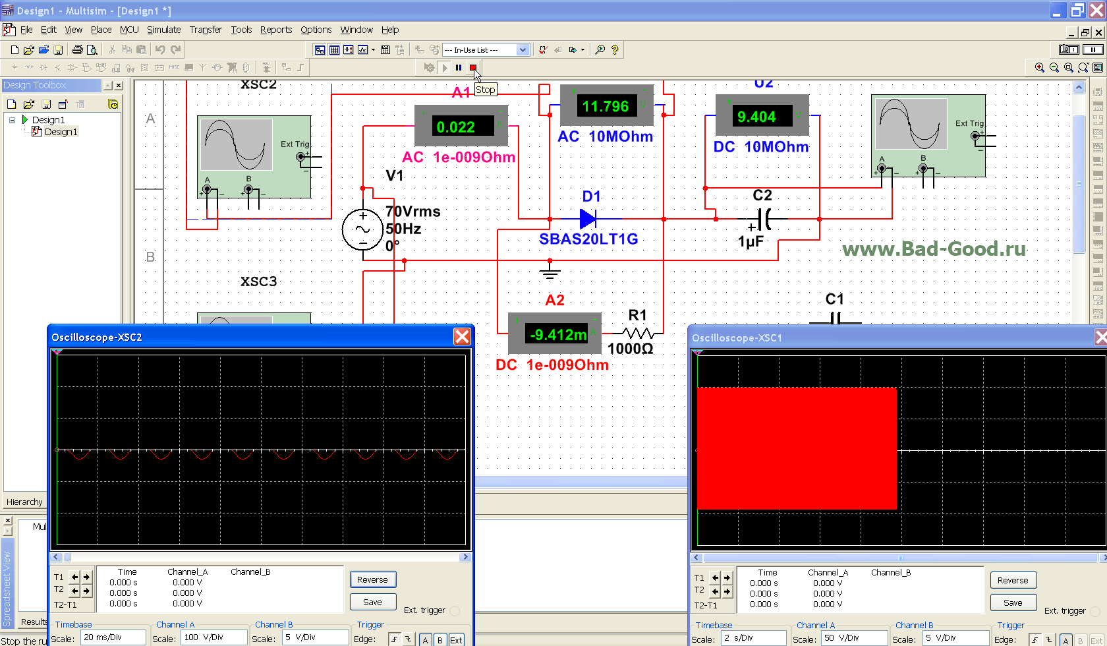Click the Zoom Fit to Page icon
The height and width of the screenshot is (646, 1107).
tap(1083, 67)
